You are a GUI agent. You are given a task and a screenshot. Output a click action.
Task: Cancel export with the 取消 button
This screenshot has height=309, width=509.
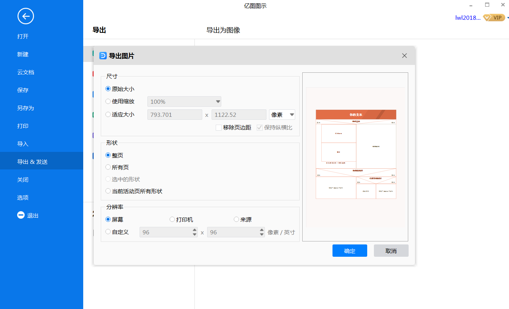pos(391,251)
